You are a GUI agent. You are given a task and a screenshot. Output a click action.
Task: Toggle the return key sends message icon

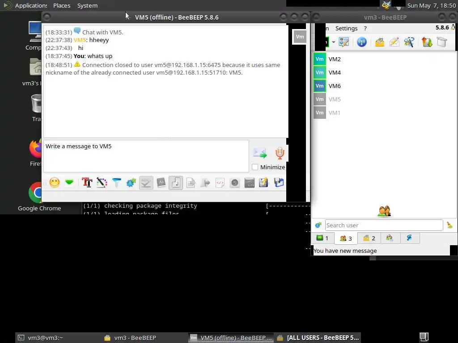coord(175,183)
